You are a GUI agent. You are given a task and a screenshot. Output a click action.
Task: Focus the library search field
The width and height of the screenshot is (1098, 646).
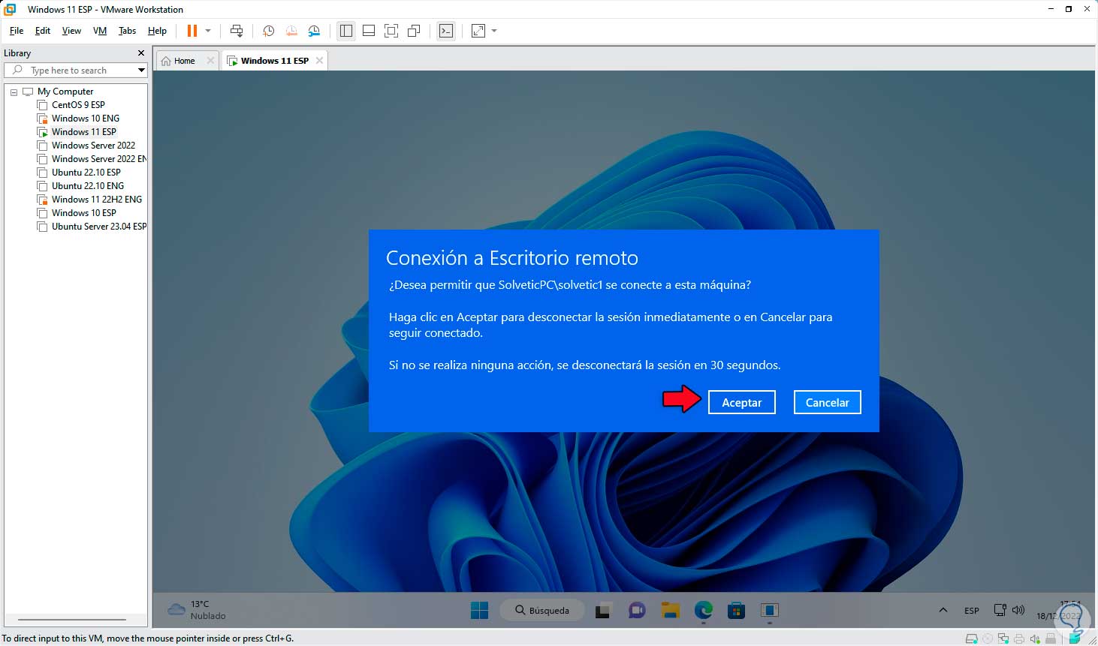(x=75, y=70)
